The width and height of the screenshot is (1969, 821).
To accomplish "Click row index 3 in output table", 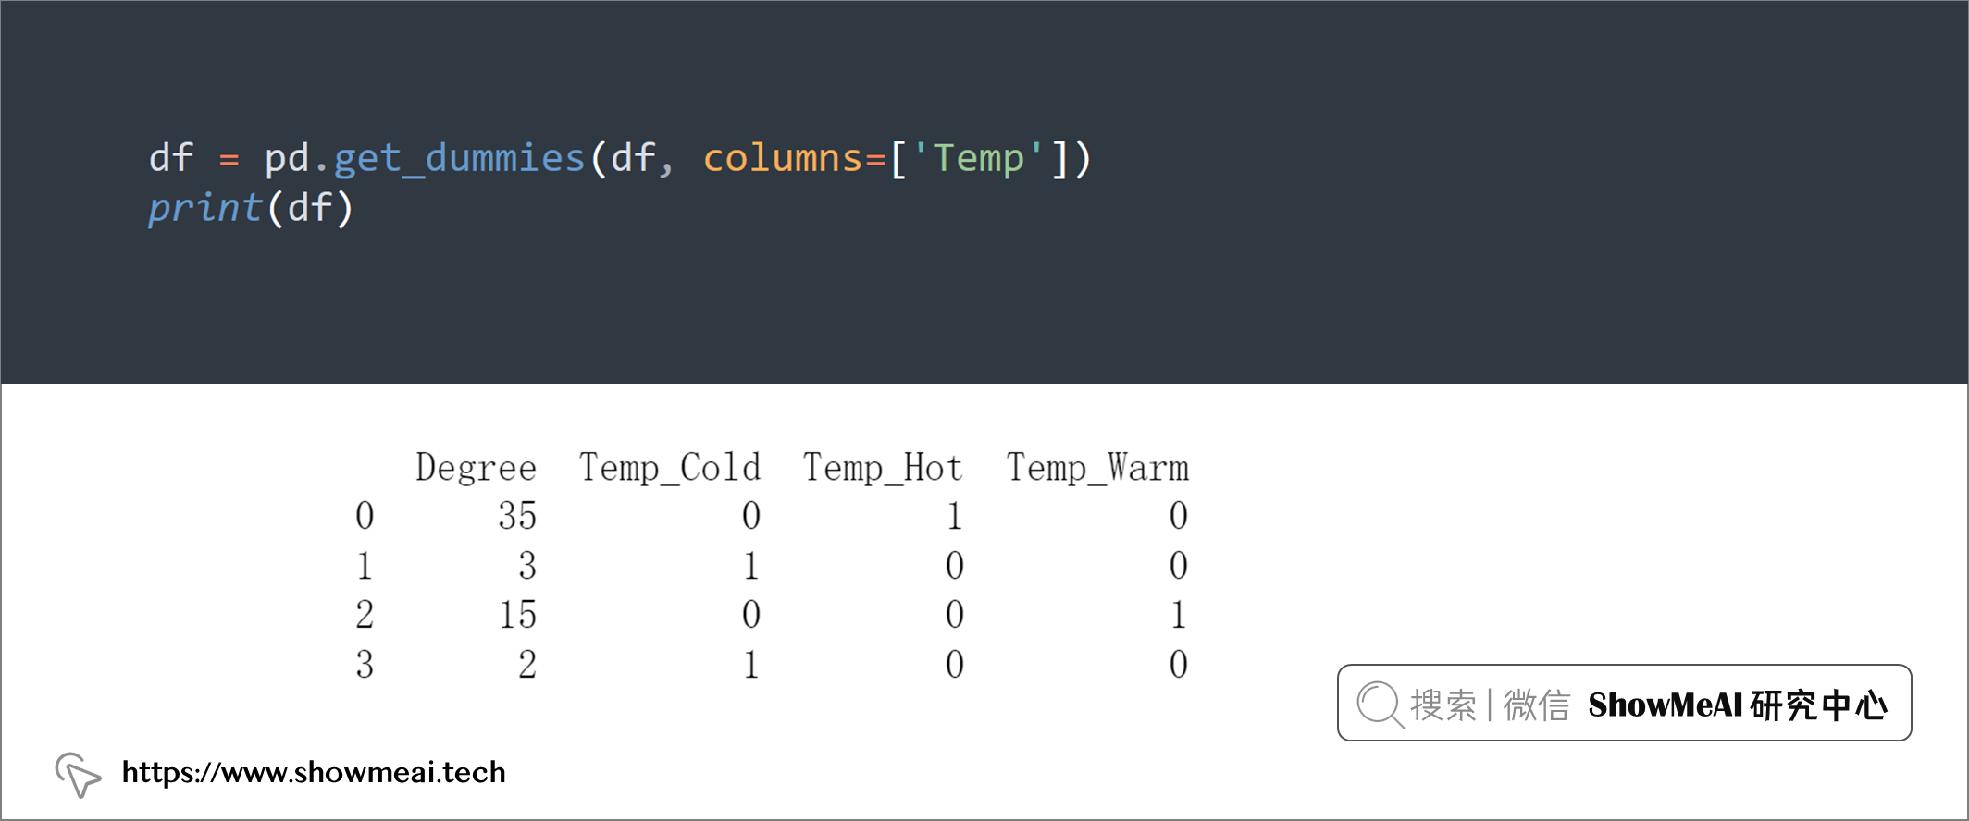I will click(365, 665).
